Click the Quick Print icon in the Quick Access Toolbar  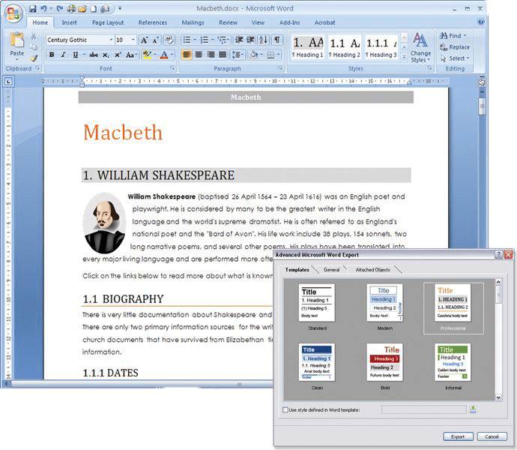point(71,8)
